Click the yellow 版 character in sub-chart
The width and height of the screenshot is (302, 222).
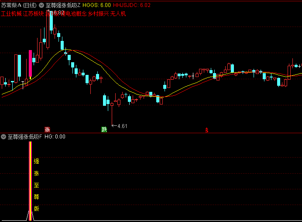tap(36, 209)
